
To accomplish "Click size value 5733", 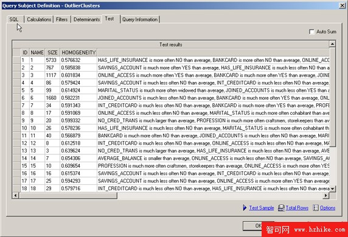I will (x=51, y=60).
